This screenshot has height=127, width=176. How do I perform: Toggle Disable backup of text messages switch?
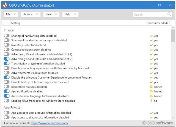7,82
